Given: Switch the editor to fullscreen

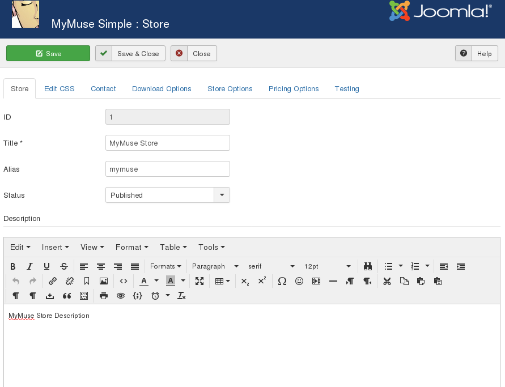Looking at the screenshot, I should pos(200,281).
